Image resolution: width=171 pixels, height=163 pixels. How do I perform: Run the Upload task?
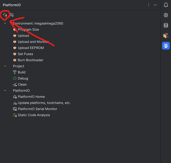[23, 36]
